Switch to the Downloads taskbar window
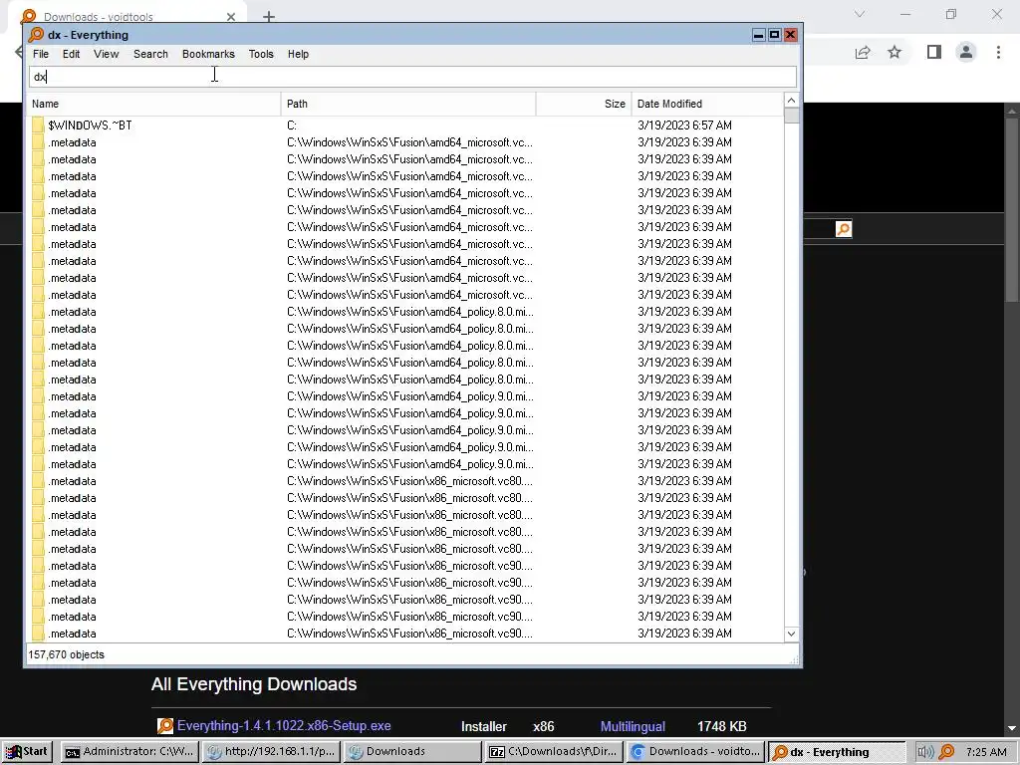1020x765 pixels. 412,751
